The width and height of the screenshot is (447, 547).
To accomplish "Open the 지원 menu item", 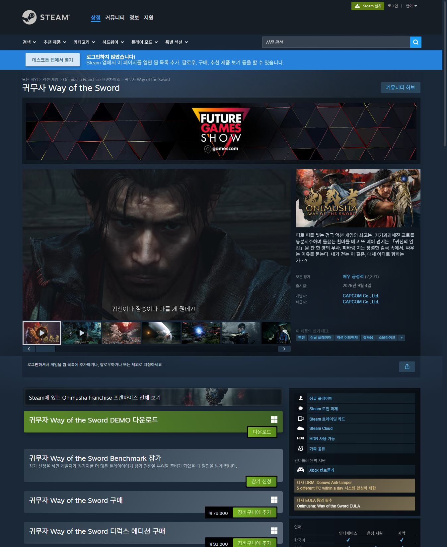I will click(149, 18).
